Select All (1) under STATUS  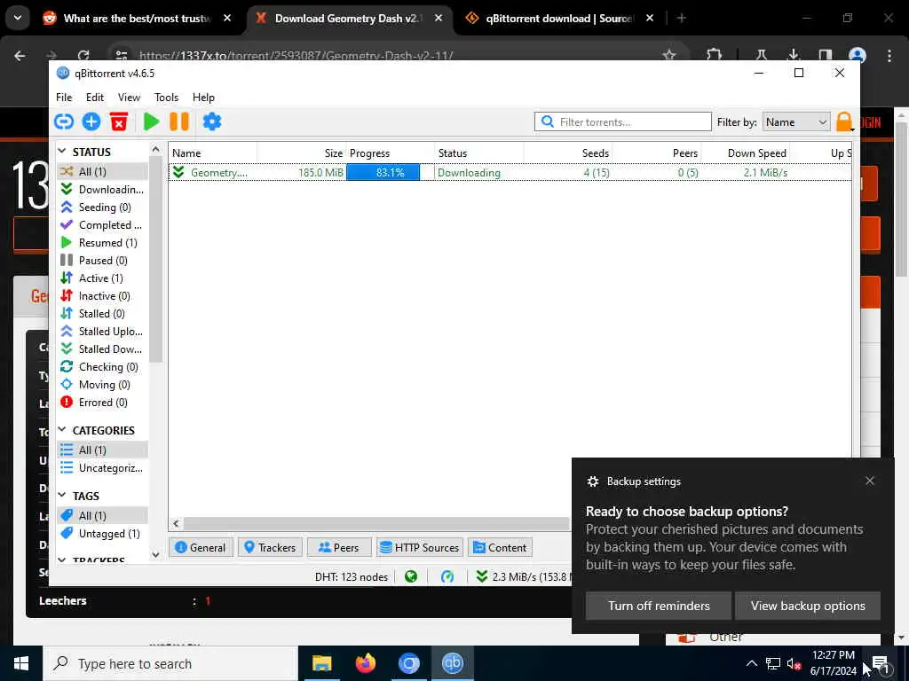pyautogui.click(x=103, y=171)
